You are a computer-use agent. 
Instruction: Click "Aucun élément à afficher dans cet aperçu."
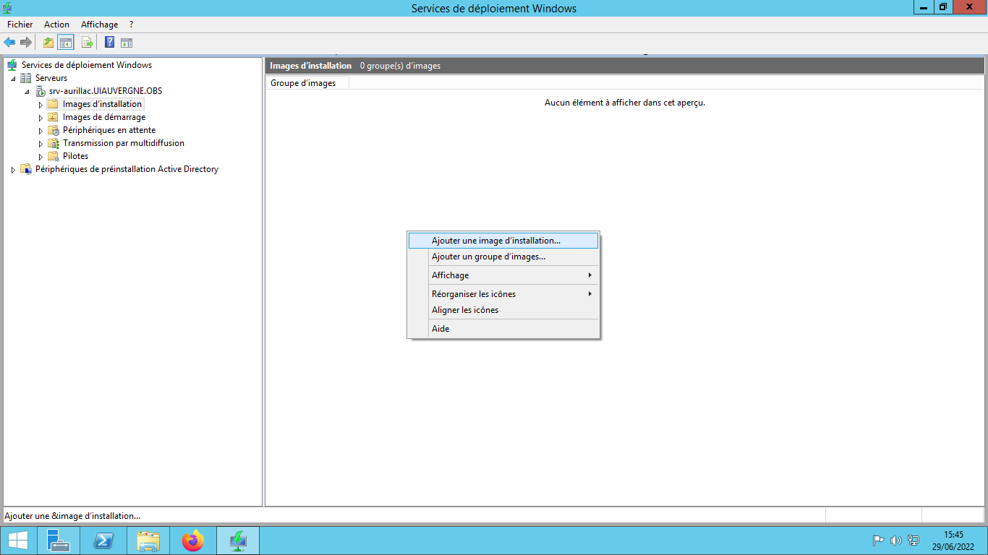pos(625,103)
